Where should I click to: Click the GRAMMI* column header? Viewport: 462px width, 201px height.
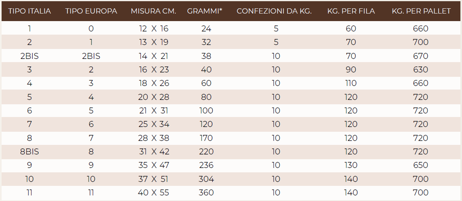[x=205, y=11]
